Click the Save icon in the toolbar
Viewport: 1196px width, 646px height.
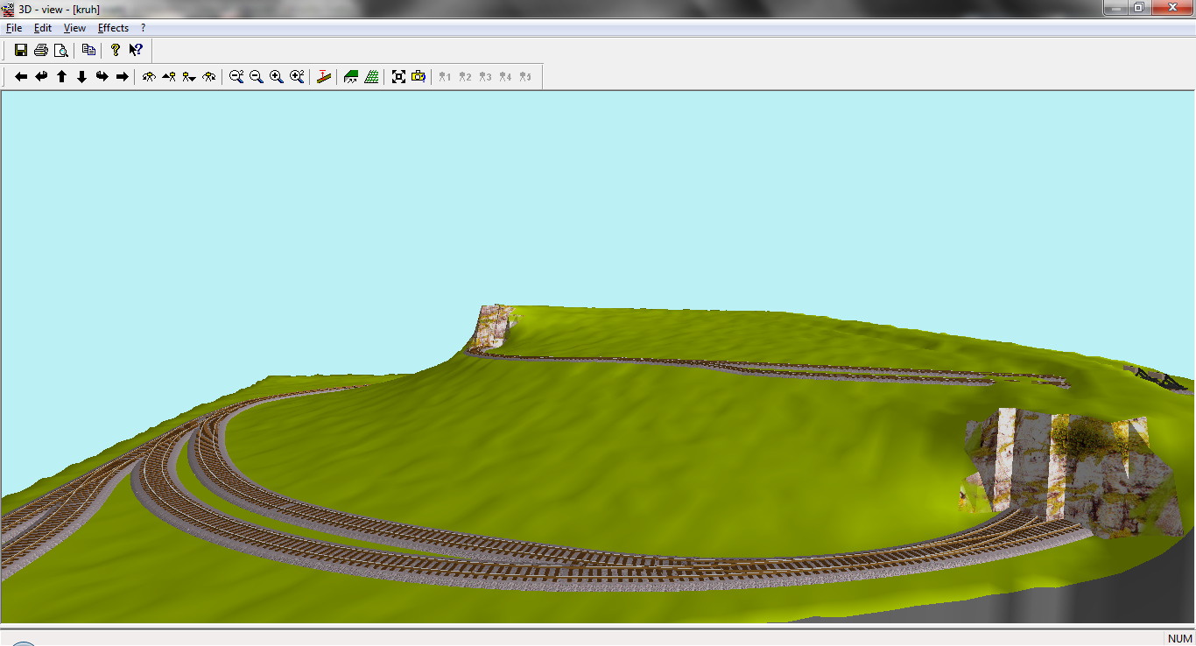pyautogui.click(x=21, y=50)
